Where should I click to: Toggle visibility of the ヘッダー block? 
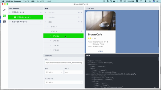click(79, 12)
